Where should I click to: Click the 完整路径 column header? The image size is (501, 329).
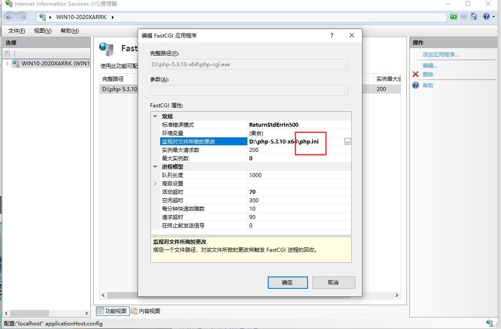tap(113, 79)
